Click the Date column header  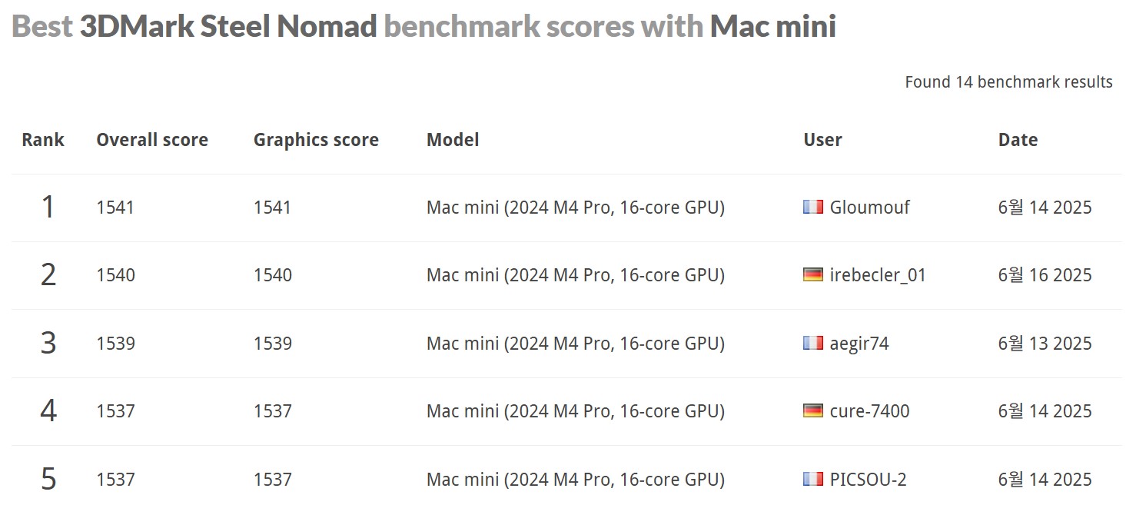1018,140
